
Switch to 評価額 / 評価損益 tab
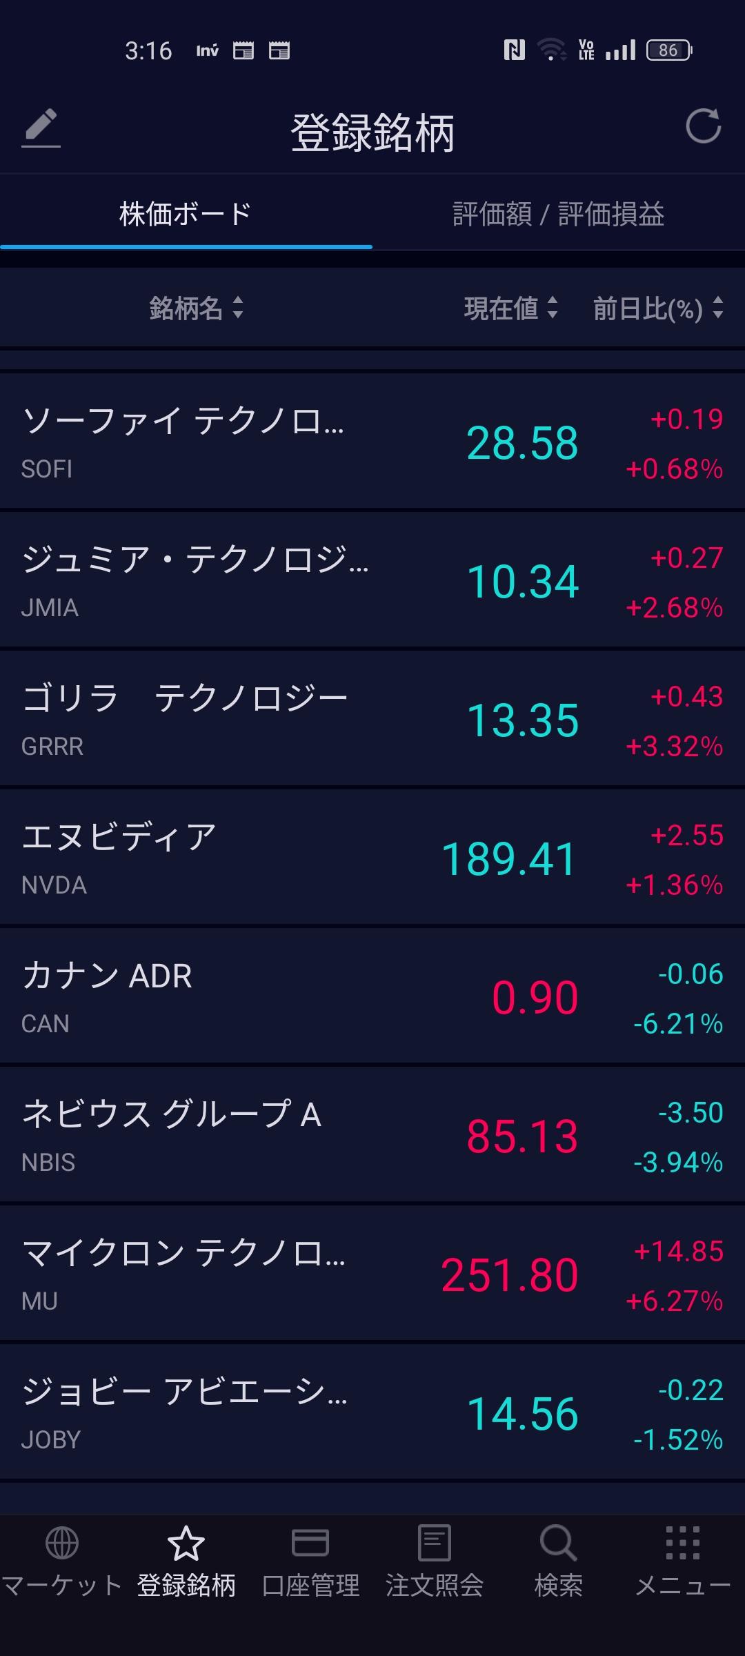tap(558, 214)
